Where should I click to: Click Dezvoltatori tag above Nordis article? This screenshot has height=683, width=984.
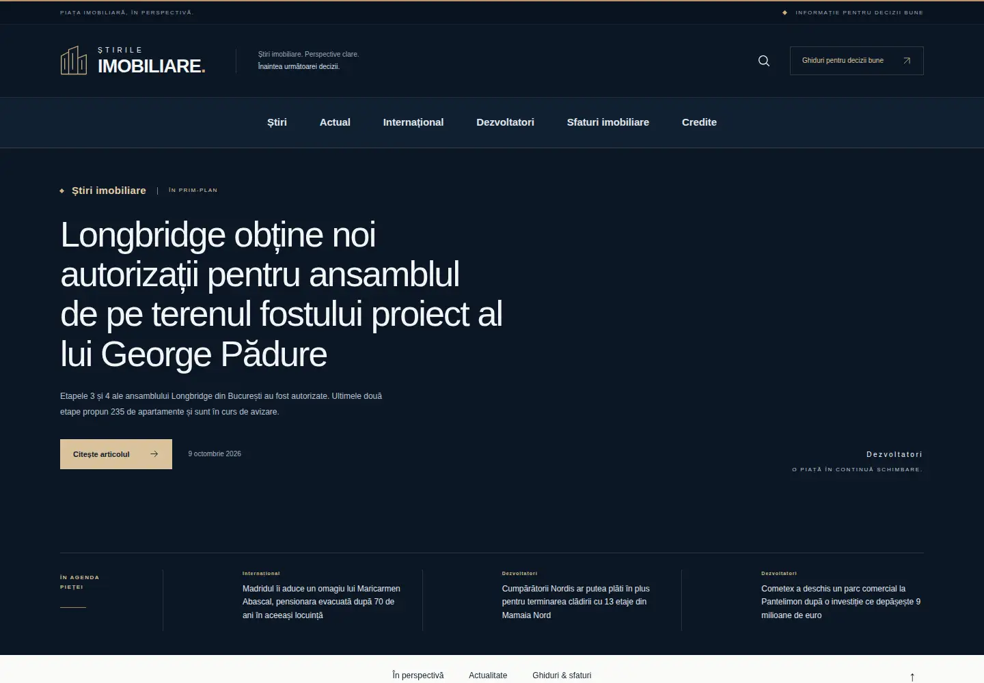click(x=519, y=574)
